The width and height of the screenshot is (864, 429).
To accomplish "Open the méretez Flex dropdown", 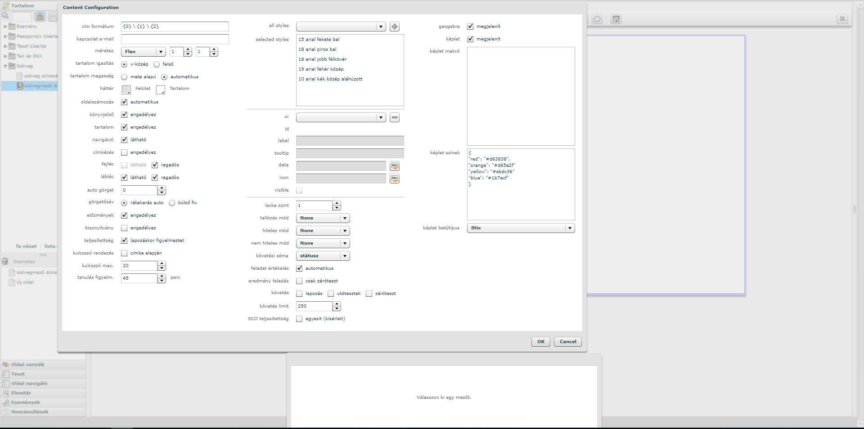I will (x=143, y=52).
